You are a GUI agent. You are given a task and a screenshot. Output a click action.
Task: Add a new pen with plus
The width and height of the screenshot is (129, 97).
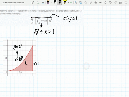71,2
